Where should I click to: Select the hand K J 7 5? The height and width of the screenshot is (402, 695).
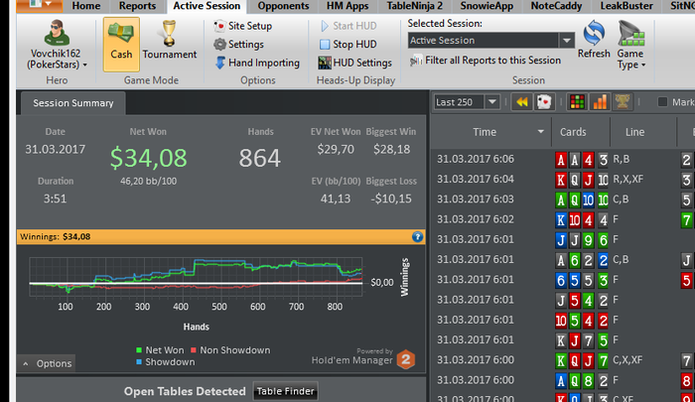tap(562, 339)
